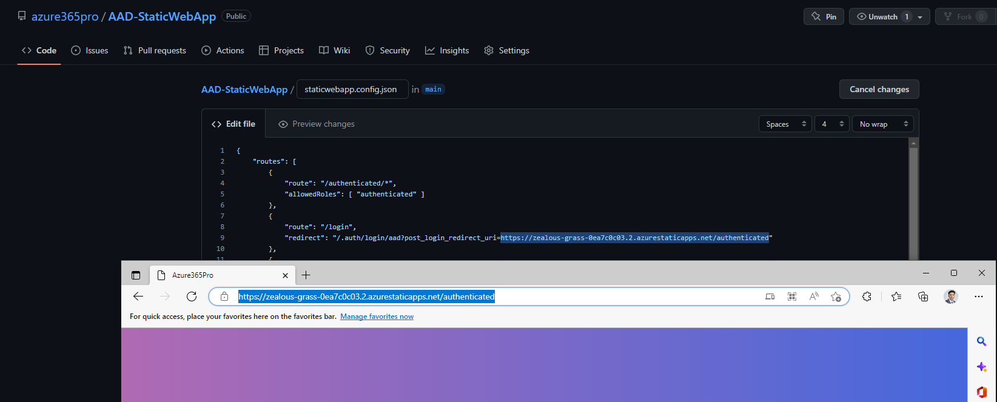Cancel changes to the file
997x402 pixels.
[x=879, y=89]
